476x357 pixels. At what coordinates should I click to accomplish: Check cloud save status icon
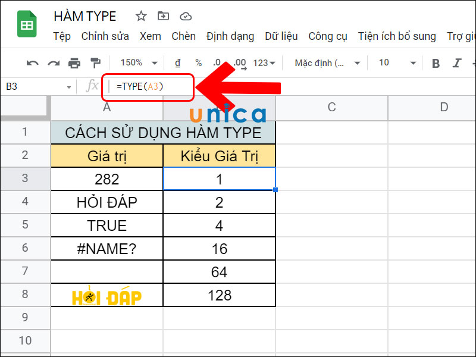[186, 16]
